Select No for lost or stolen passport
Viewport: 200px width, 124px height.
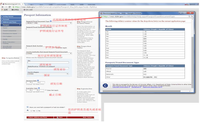(37, 111)
